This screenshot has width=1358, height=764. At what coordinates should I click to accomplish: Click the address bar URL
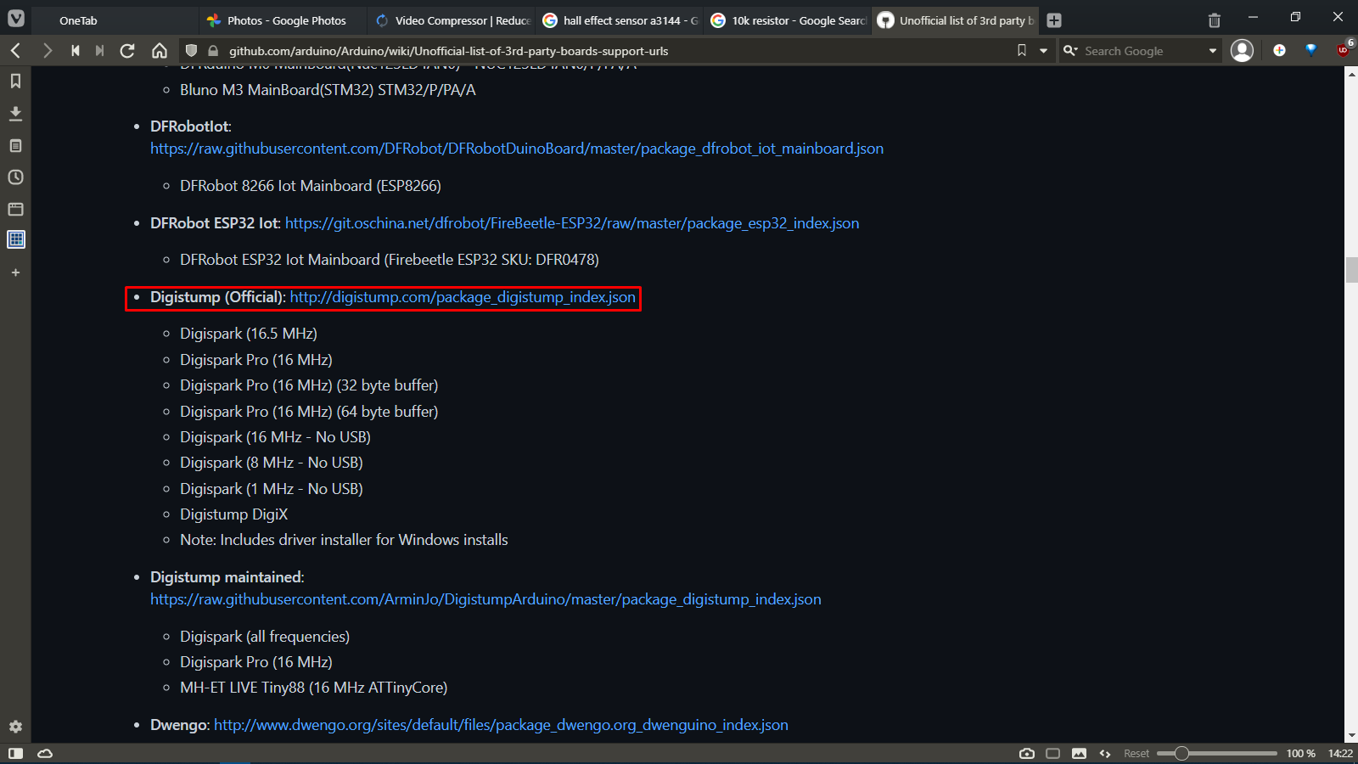[x=448, y=51]
